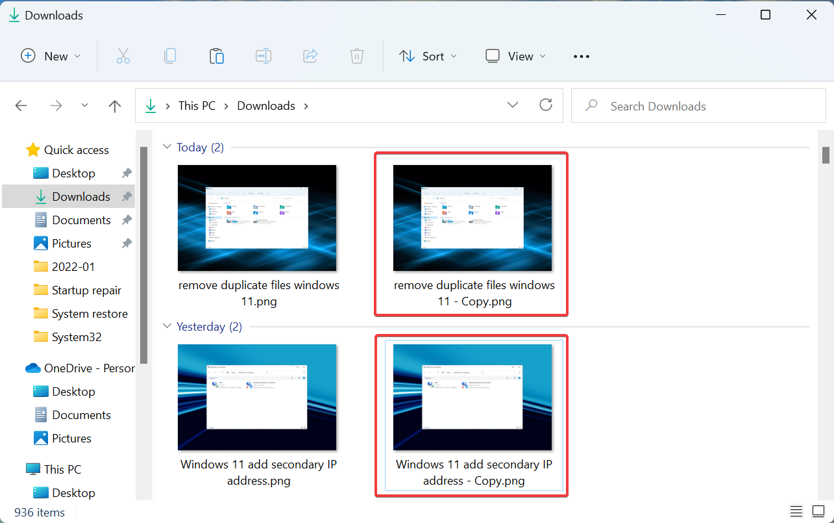This screenshot has width=834, height=523.
Task: Collapse the Today file group
Action: tap(167, 147)
